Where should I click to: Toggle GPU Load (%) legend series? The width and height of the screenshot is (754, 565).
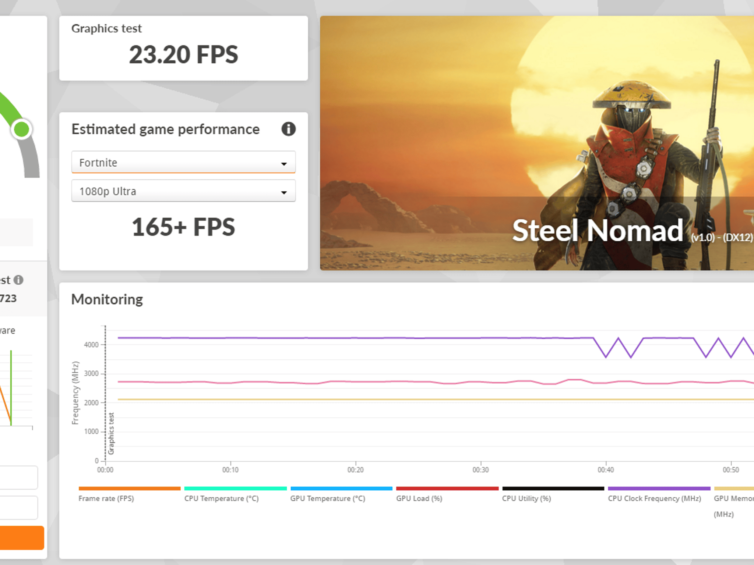coord(419,498)
